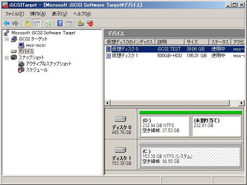Click the right arrow of horizontal scrollbar
Screen dimensions: 247x185
[242, 103]
